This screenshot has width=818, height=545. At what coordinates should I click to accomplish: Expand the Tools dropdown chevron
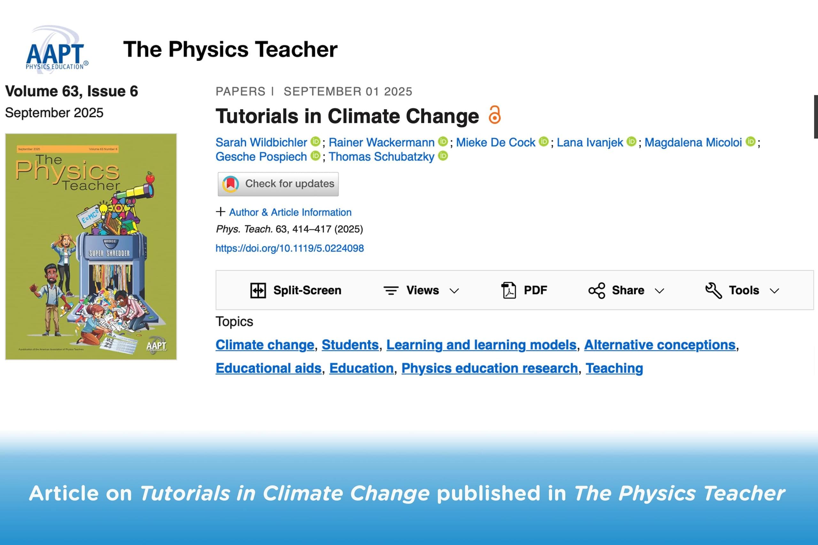tap(775, 291)
